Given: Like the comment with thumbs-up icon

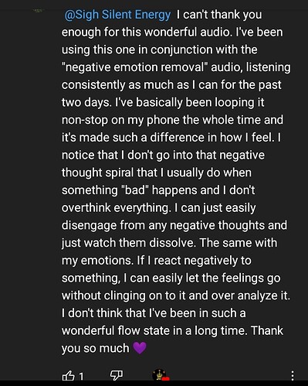Looking at the screenshot, I should [x=68, y=376].
